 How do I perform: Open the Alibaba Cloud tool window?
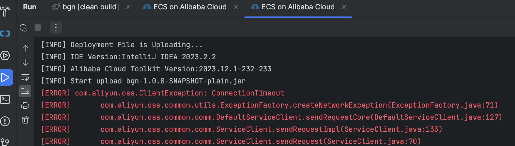[5, 33]
